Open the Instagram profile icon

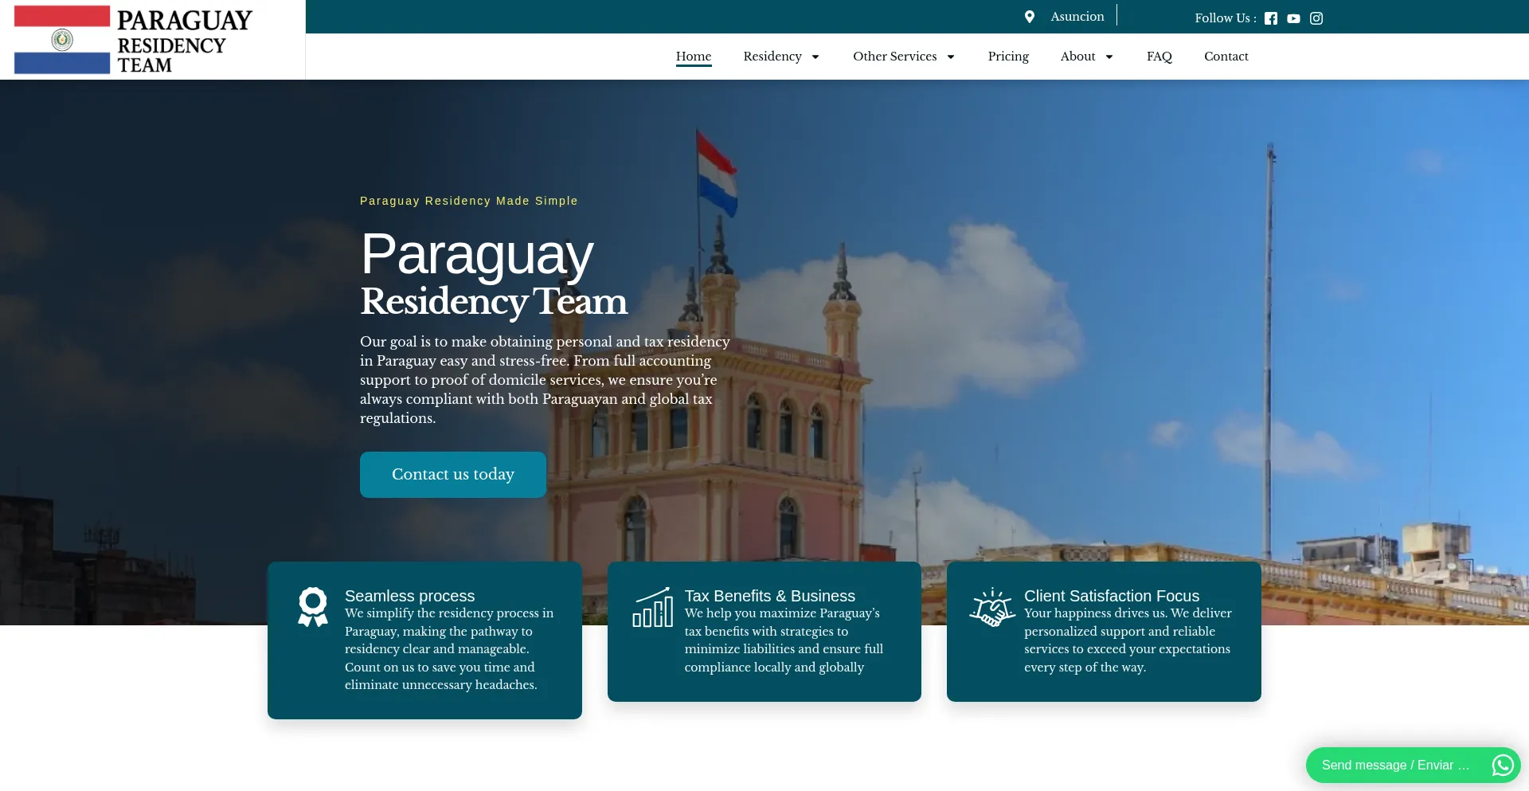click(1316, 18)
